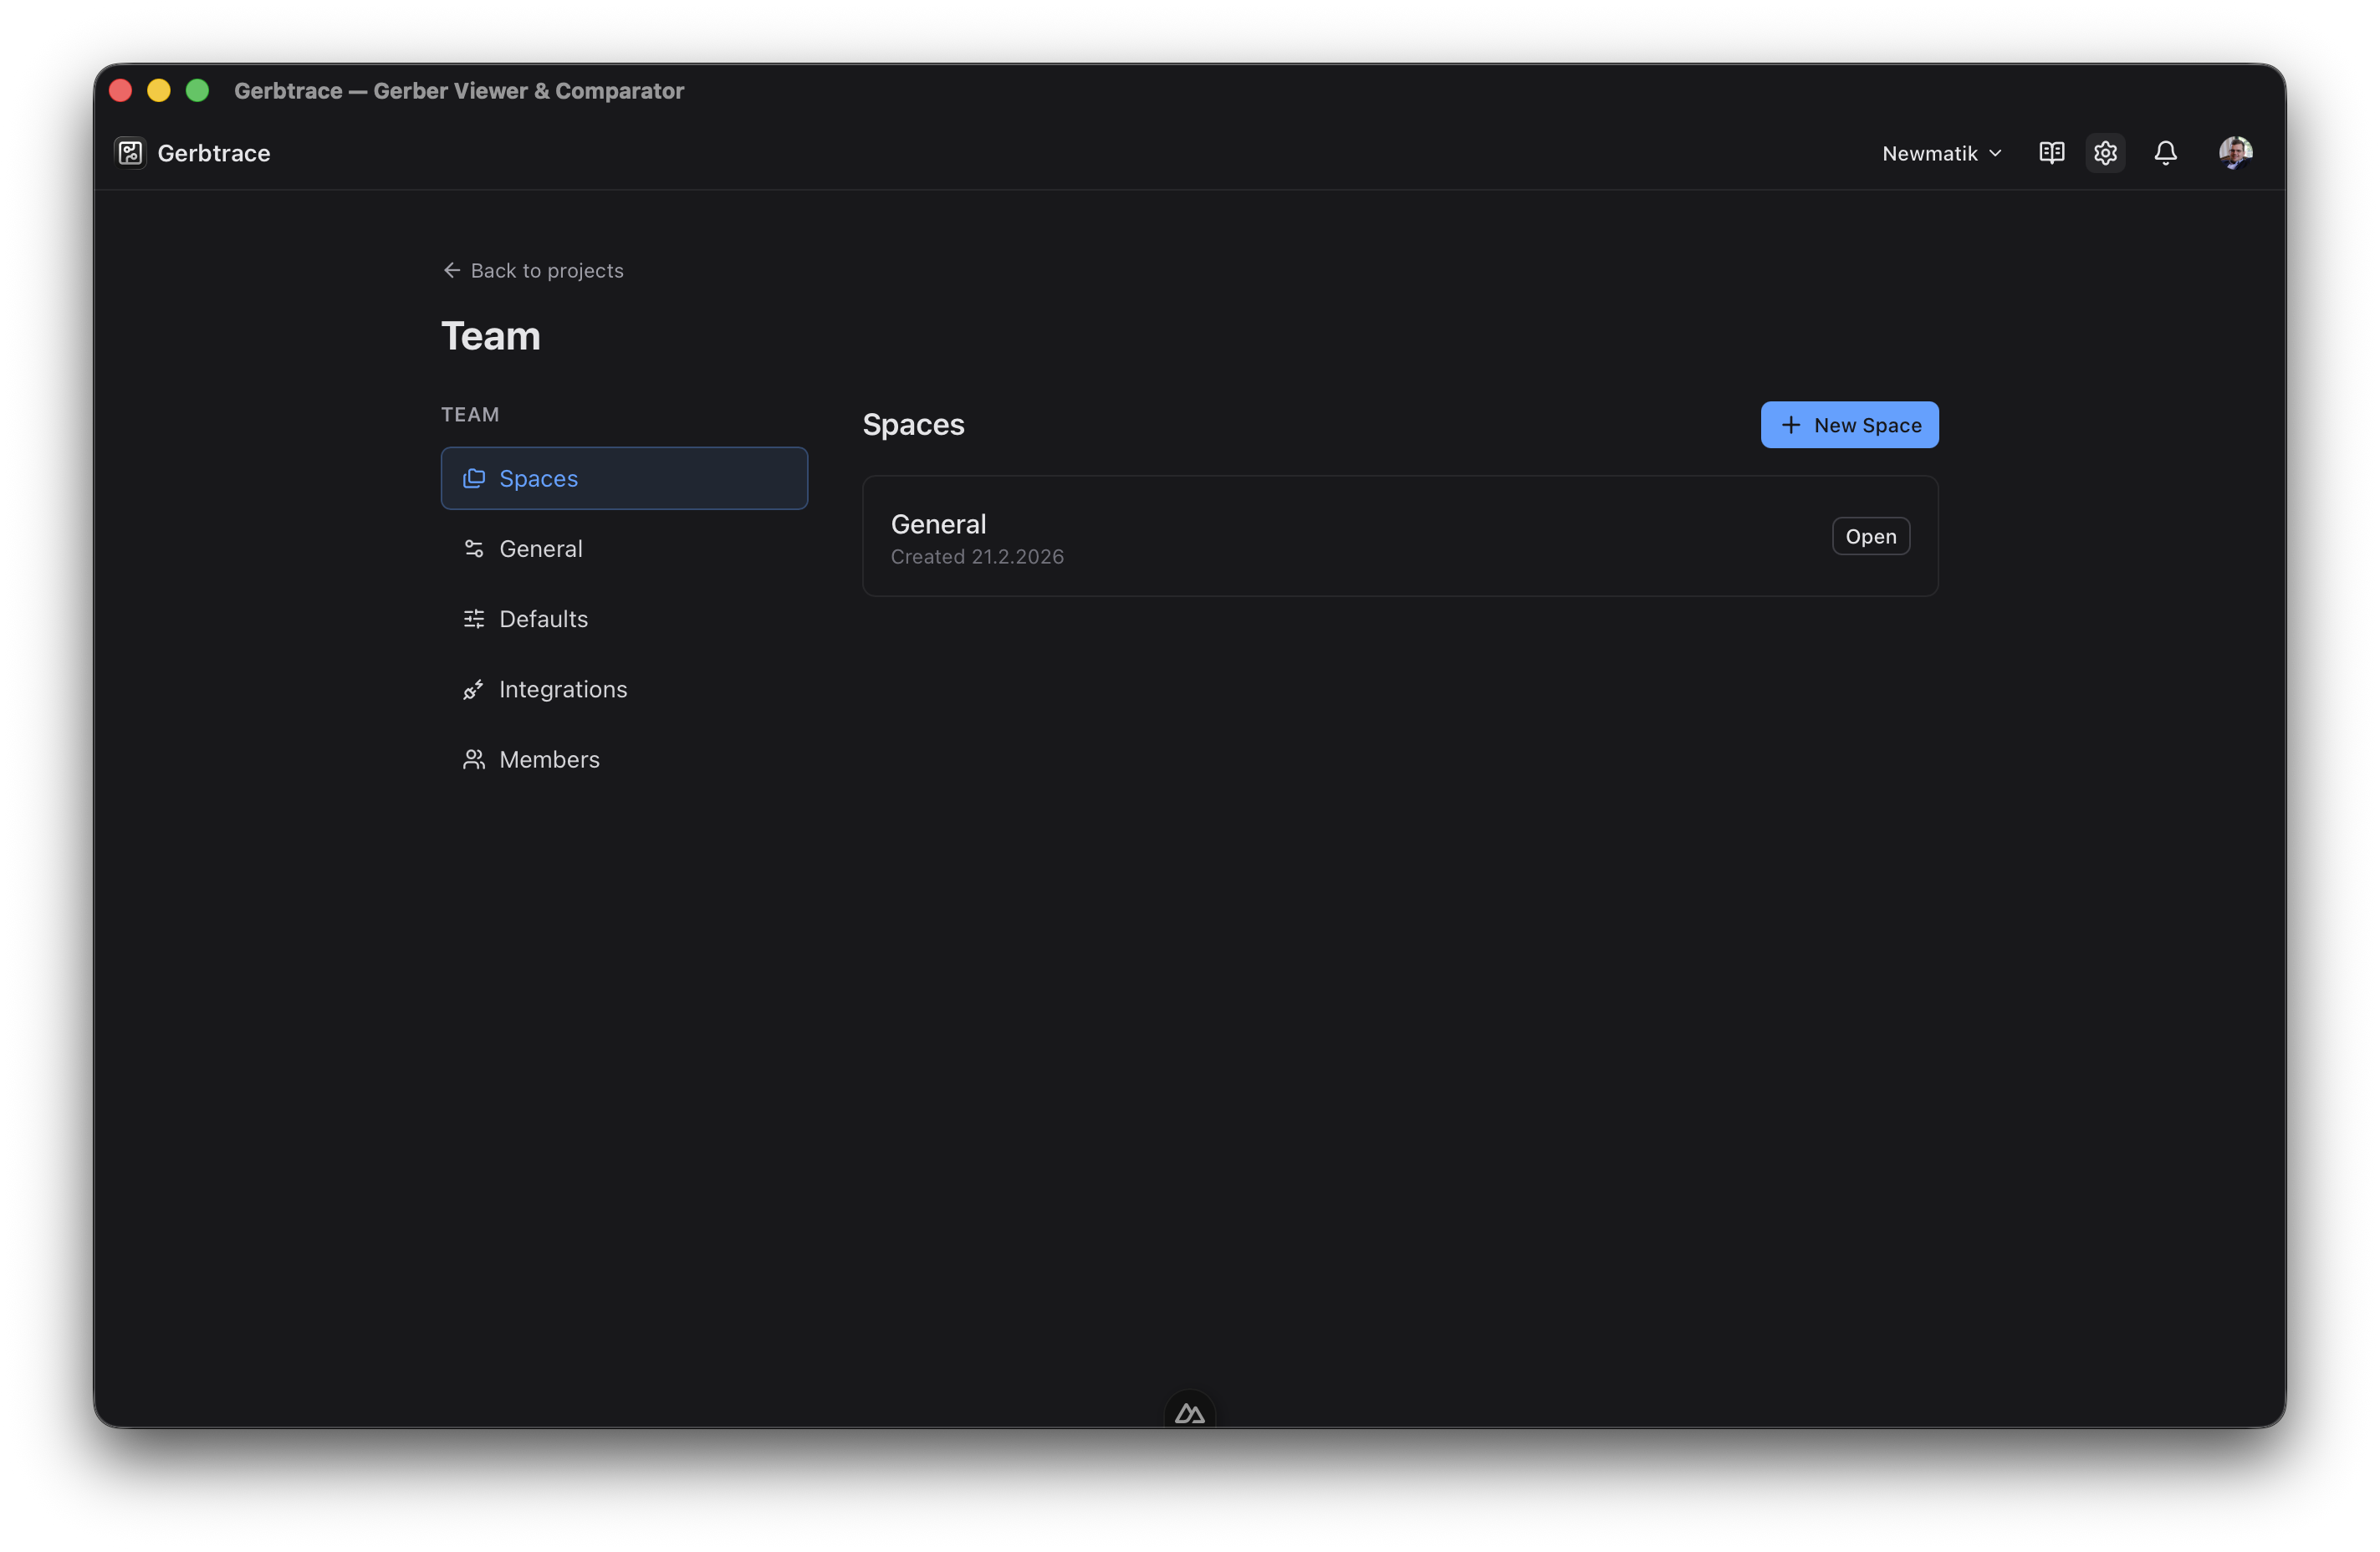Expand the Newmatik team dropdown
The width and height of the screenshot is (2380, 1552).
[x=1941, y=153]
